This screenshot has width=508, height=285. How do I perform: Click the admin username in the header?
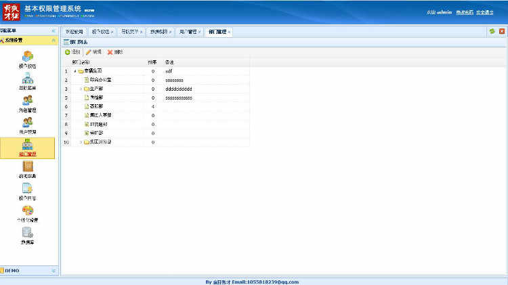point(444,12)
